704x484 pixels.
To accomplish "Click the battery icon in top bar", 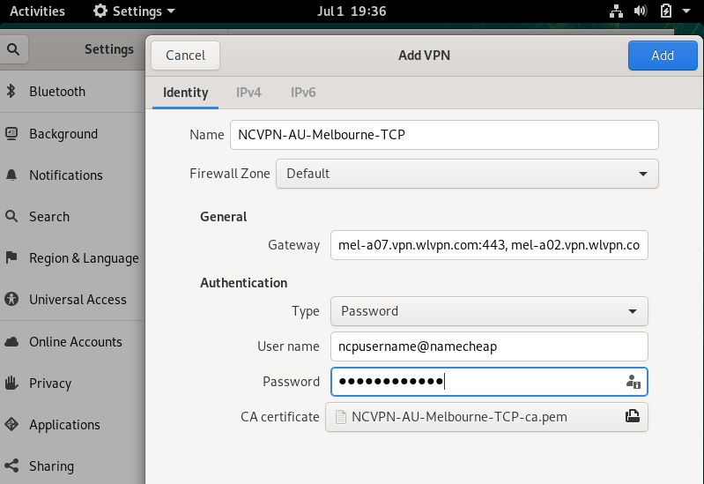I will point(666,11).
